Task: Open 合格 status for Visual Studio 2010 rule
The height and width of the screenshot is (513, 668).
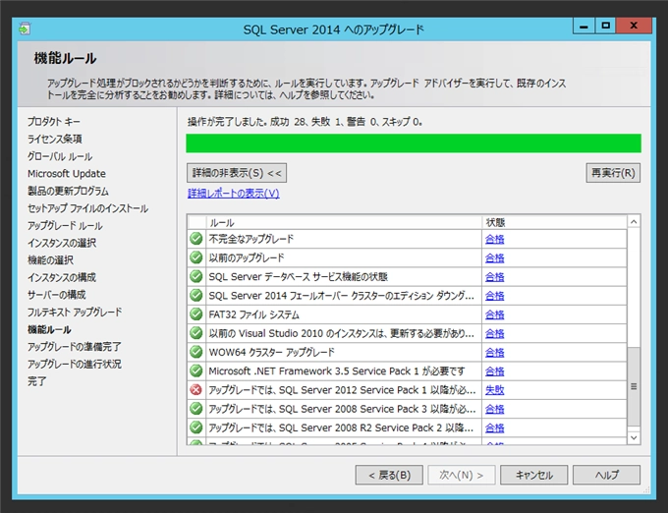Action: 494,333
